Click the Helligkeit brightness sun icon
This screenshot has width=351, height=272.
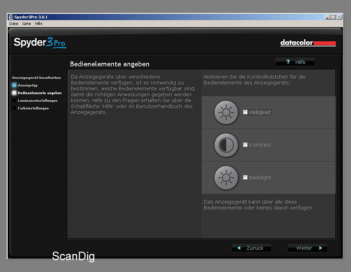tap(226, 112)
